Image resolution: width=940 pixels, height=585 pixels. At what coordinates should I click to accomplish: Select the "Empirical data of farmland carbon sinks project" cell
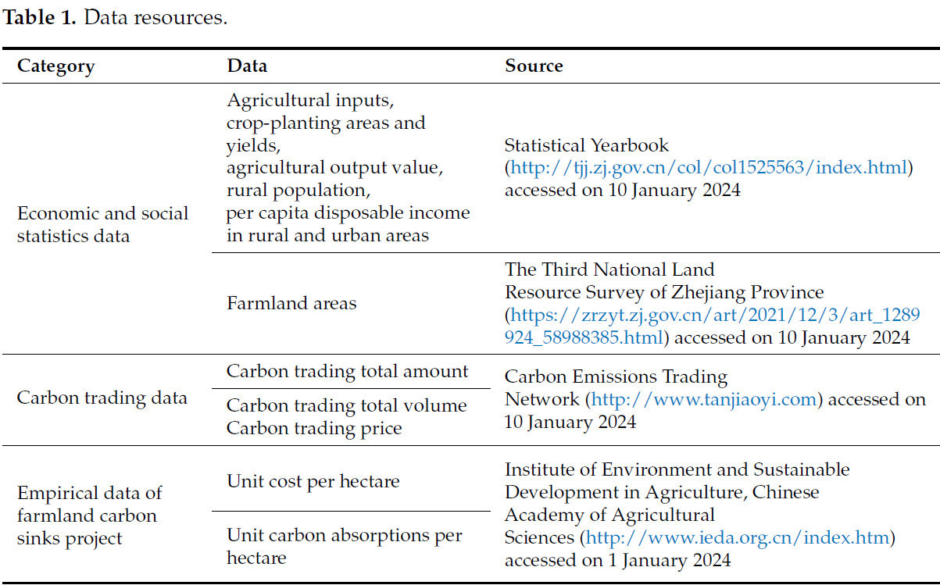point(90,515)
